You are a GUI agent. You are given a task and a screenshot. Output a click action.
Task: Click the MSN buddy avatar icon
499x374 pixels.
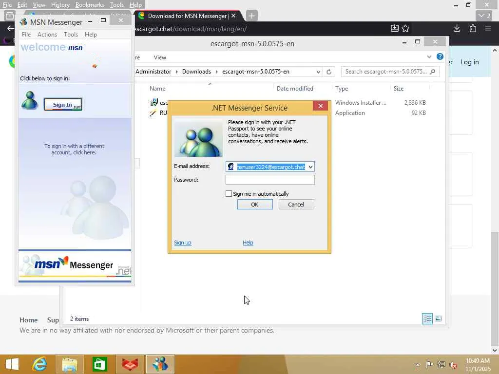pos(30,100)
